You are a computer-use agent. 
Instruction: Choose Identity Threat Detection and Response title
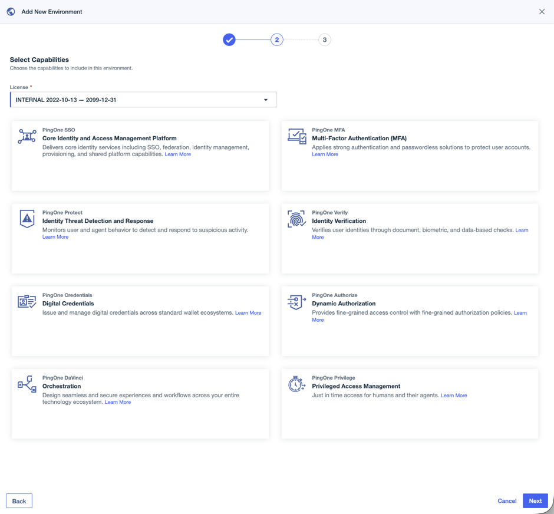98,221
